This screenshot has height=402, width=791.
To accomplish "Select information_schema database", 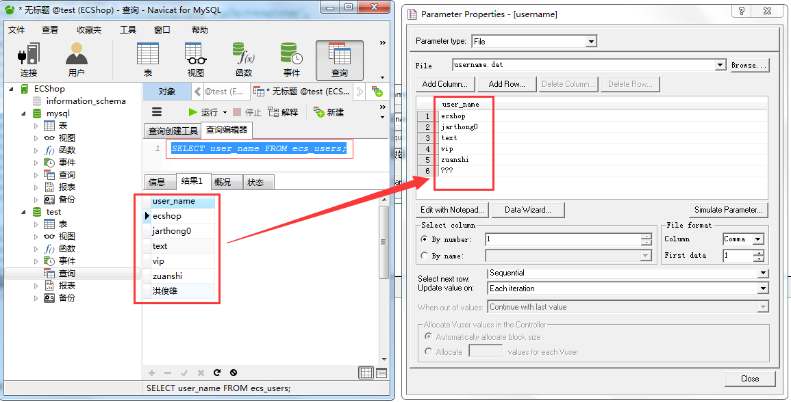I will 86,100.
